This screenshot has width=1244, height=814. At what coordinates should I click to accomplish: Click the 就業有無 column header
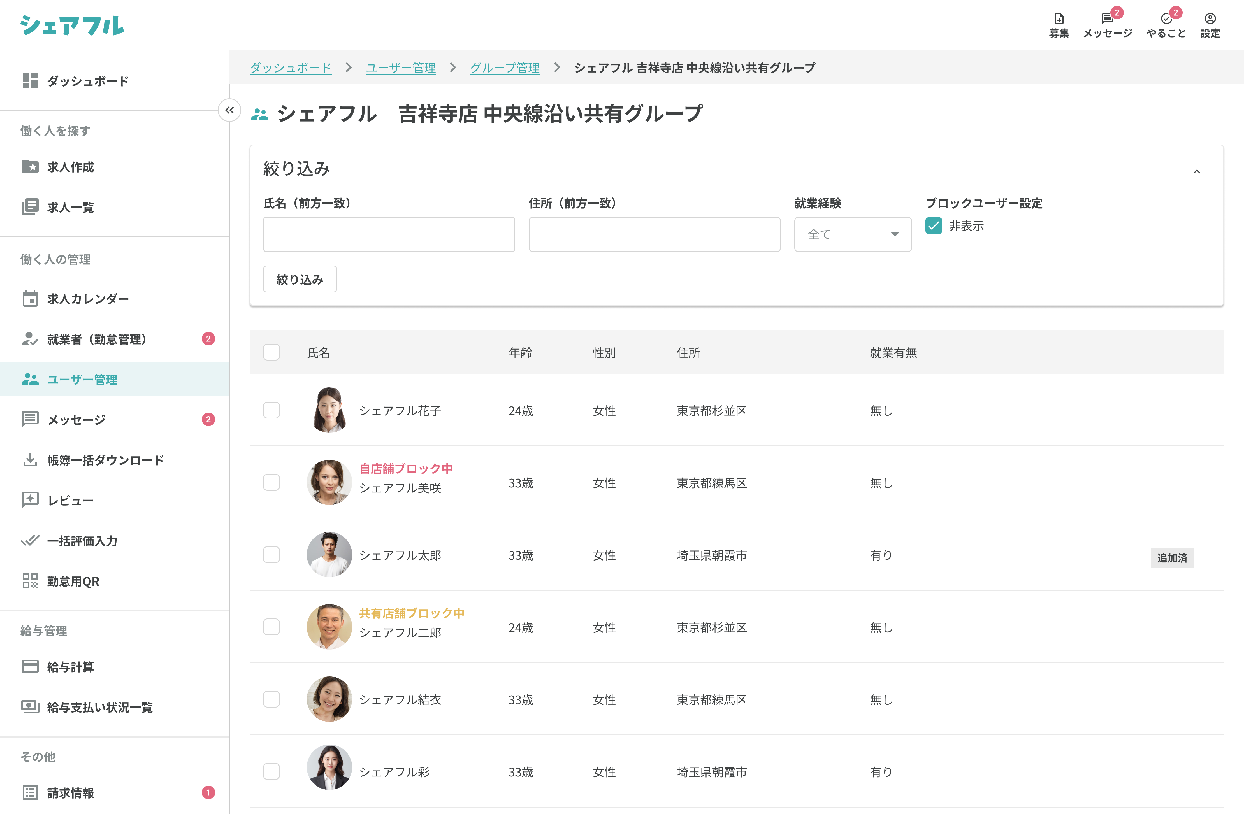[x=893, y=353]
